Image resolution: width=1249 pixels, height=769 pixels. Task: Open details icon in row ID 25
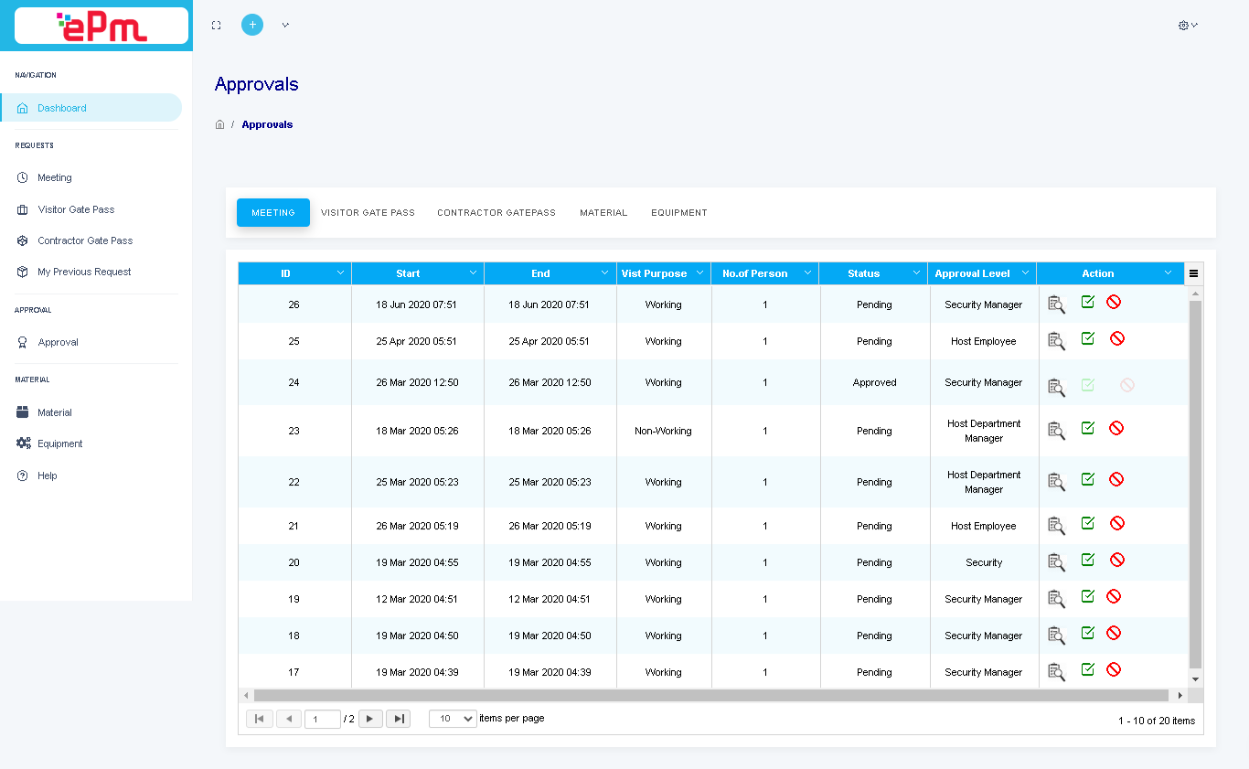[x=1056, y=341]
